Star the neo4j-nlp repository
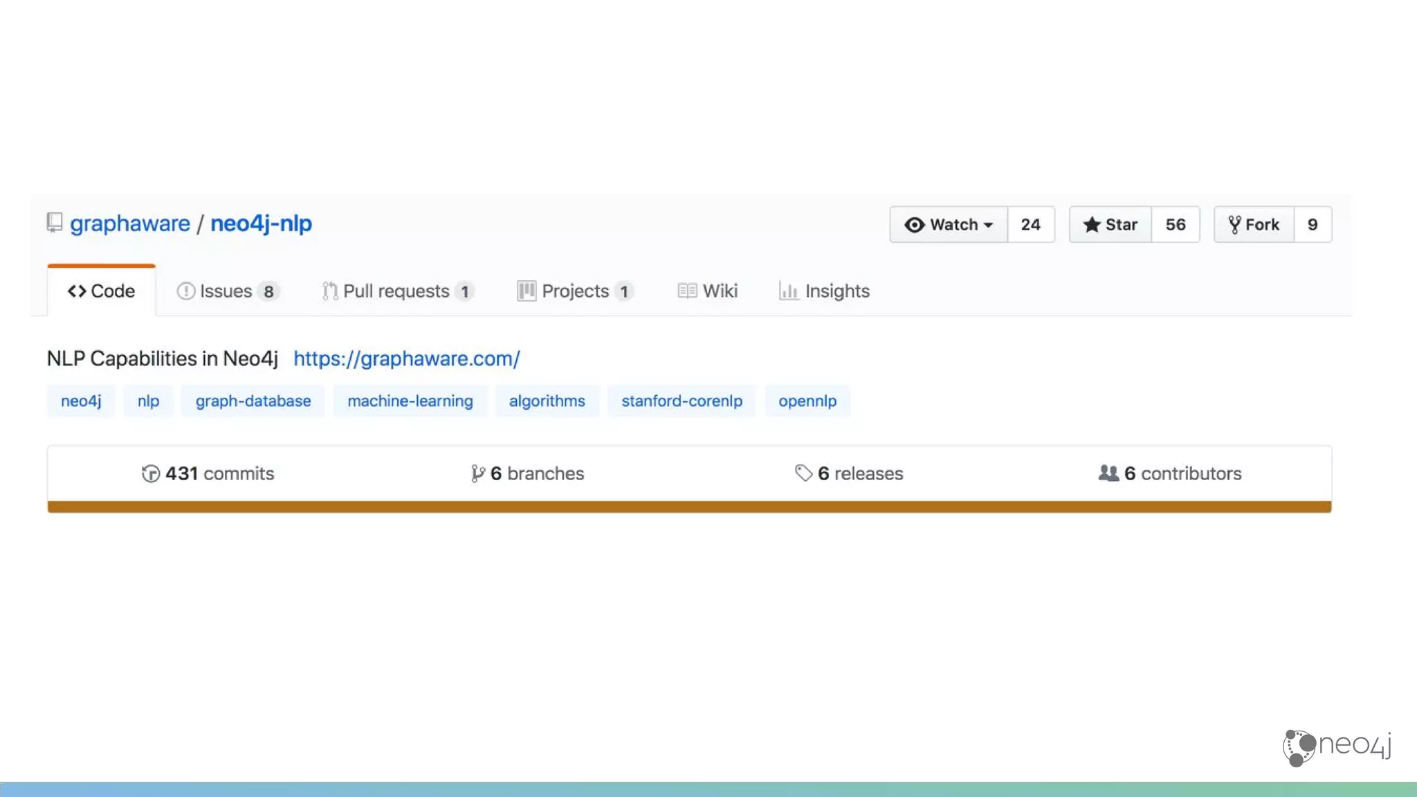The image size is (1417, 797). click(1110, 225)
